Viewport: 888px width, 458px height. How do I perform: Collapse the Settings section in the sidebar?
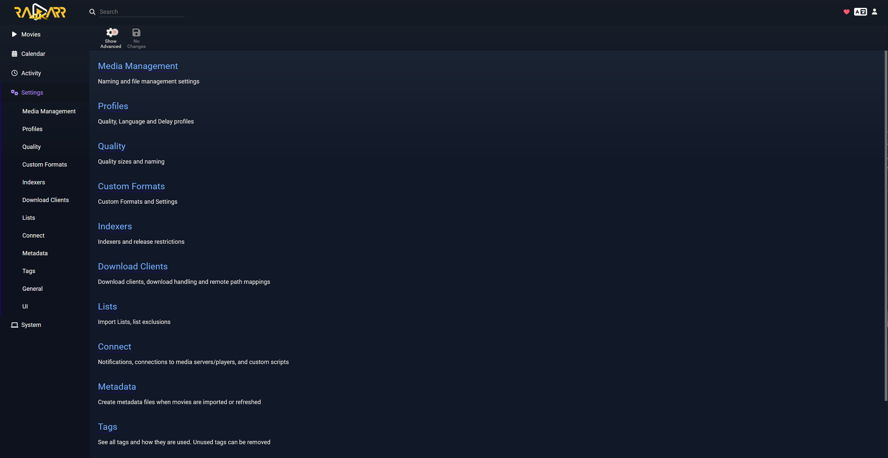point(32,92)
